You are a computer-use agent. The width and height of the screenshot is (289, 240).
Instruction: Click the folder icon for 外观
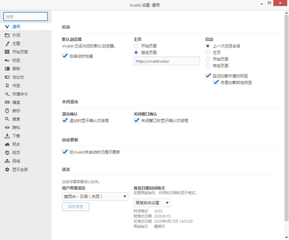[7, 35]
